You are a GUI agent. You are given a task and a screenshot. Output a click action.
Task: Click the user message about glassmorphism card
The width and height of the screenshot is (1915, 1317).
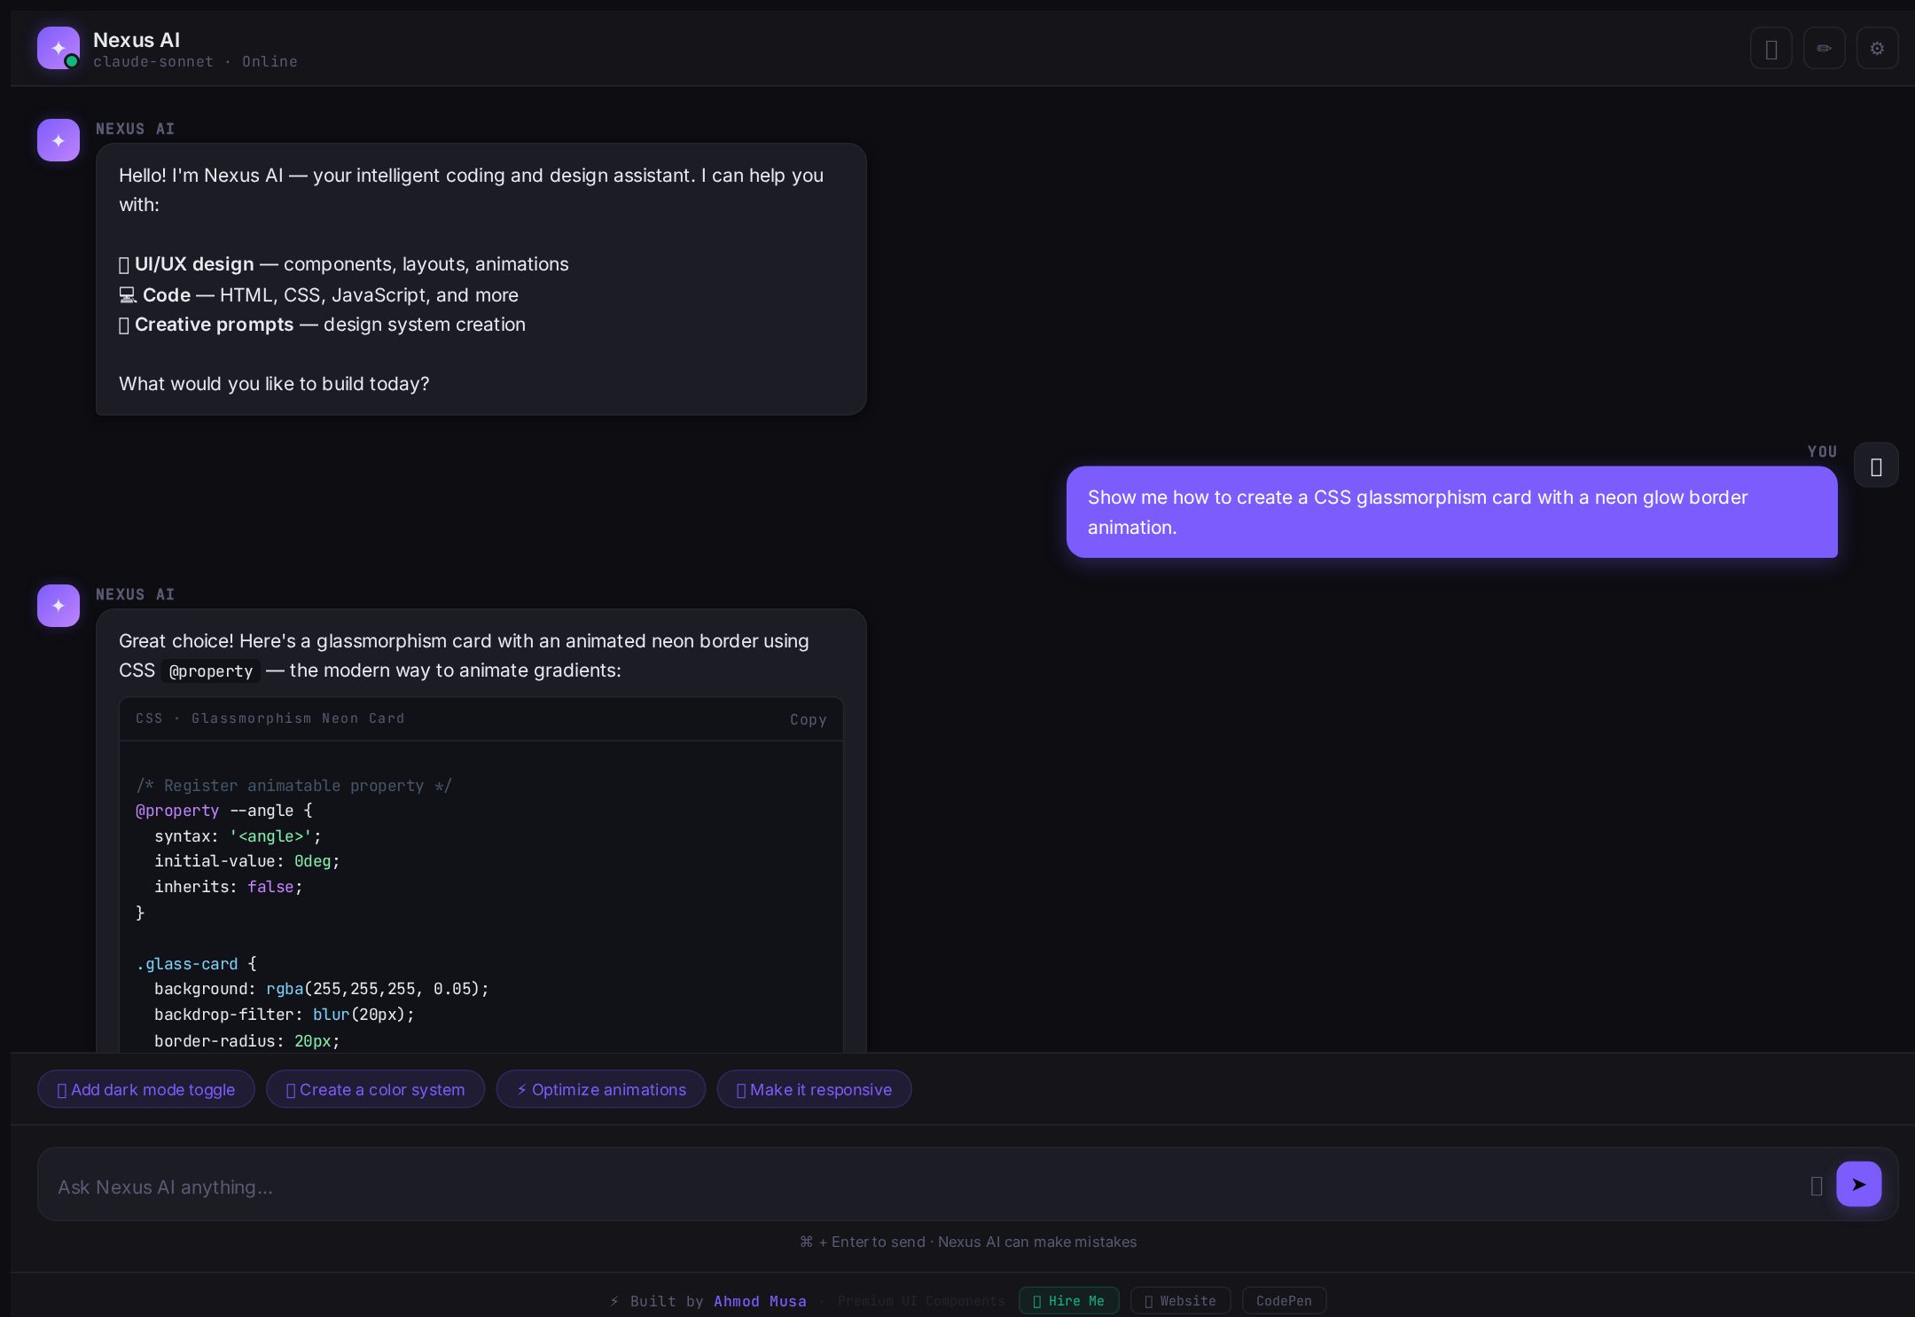click(1451, 512)
